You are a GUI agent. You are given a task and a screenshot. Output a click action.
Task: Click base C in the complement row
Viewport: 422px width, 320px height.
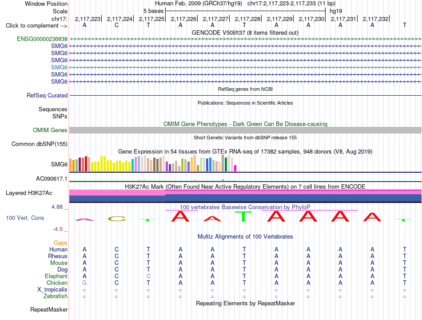tap(116, 25)
